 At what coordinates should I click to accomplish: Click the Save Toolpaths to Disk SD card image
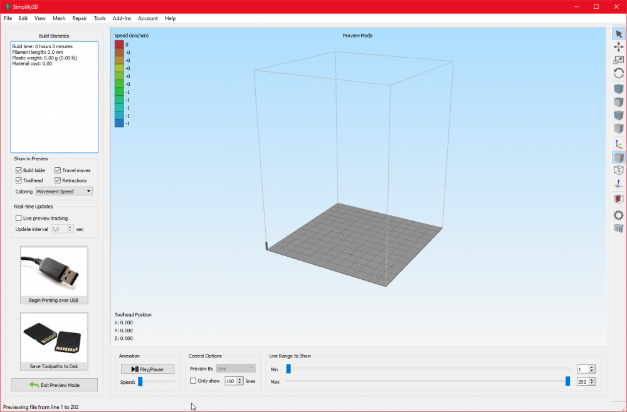[54, 337]
